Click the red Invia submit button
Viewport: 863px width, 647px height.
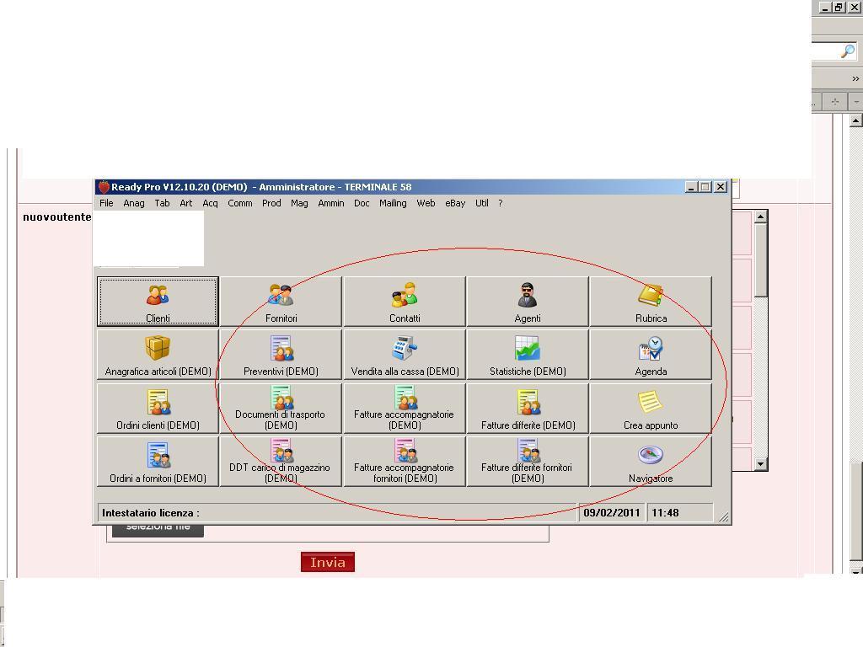click(328, 562)
